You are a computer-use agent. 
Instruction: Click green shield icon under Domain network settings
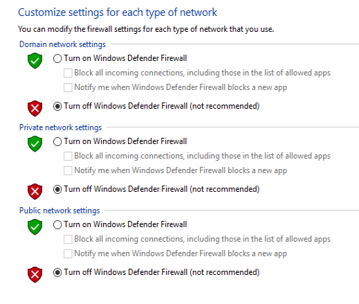point(35,61)
